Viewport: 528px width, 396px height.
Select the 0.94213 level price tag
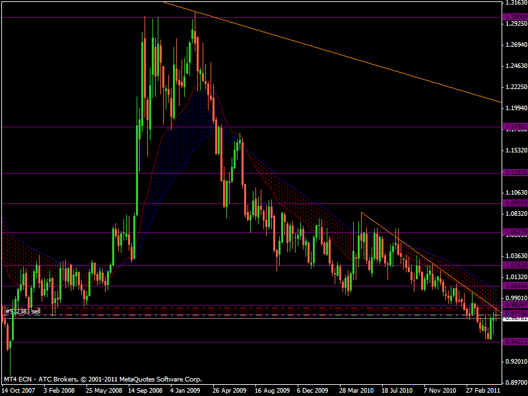[x=515, y=342]
